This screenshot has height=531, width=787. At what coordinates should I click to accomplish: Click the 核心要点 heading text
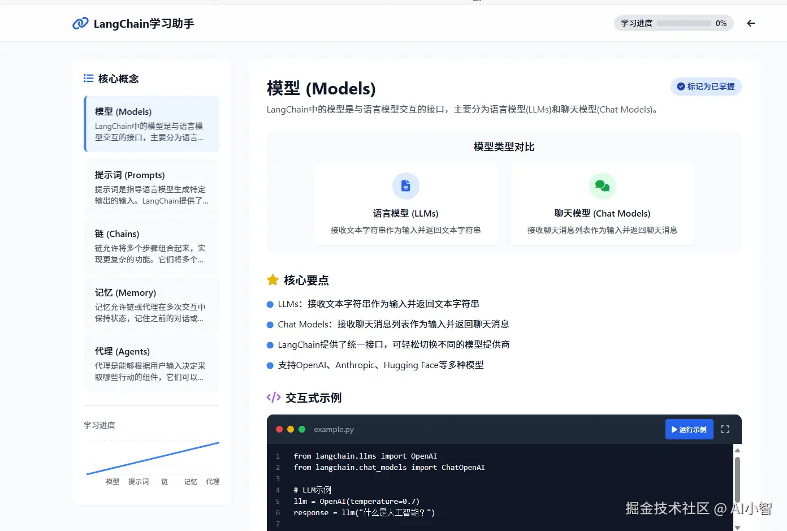pos(306,280)
